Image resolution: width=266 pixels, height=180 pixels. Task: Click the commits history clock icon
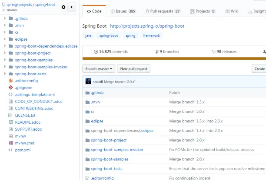click(x=96, y=51)
